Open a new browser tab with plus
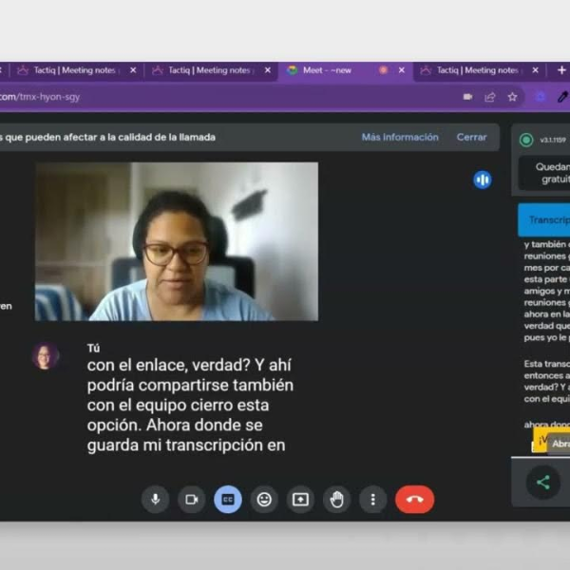Viewport: 570px width, 570px height. pos(561,70)
